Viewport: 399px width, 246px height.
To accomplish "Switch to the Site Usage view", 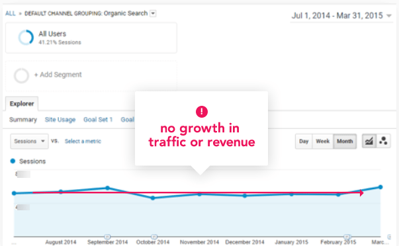I will 60,120.
